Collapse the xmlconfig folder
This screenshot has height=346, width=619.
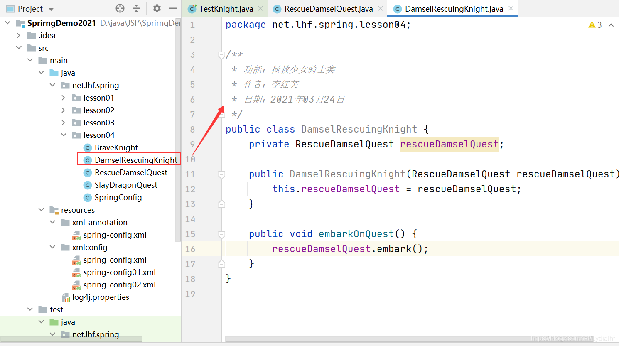click(52, 247)
